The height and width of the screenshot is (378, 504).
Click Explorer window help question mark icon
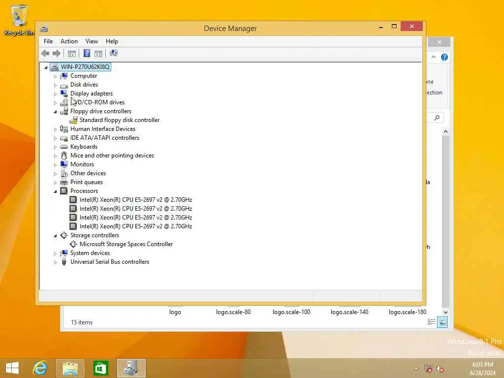(x=444, y=57)
